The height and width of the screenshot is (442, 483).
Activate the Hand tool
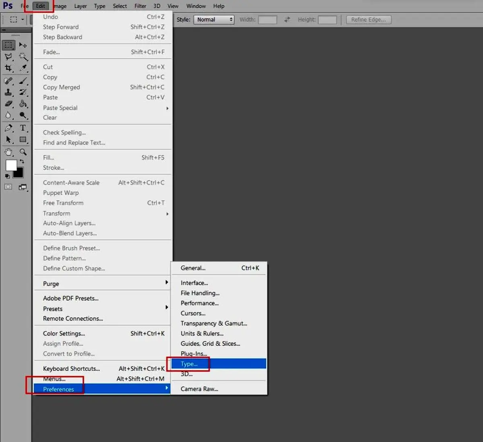pyautogui.click(x=8, y=152)
